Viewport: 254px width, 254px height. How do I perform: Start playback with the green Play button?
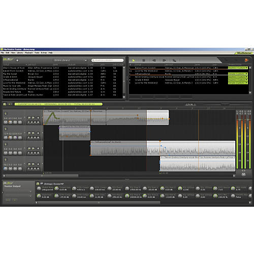click(134, 60)
